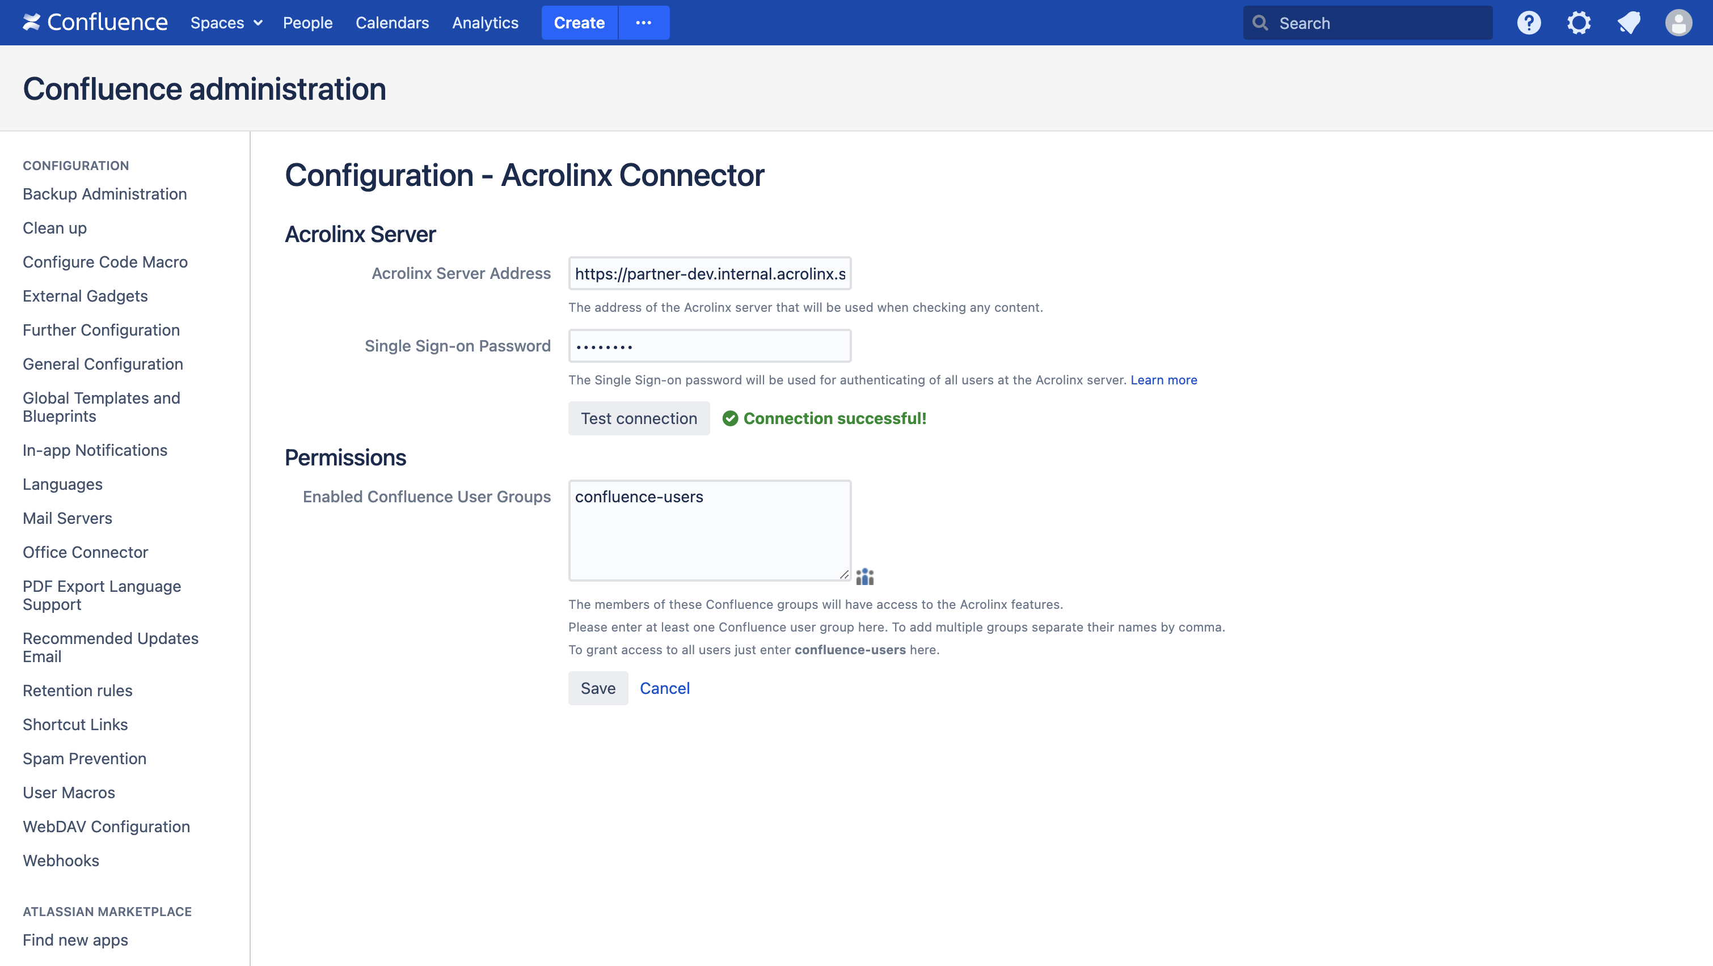
Task: Click the resize handle of the groups textarea
Action: pos(844,574)
